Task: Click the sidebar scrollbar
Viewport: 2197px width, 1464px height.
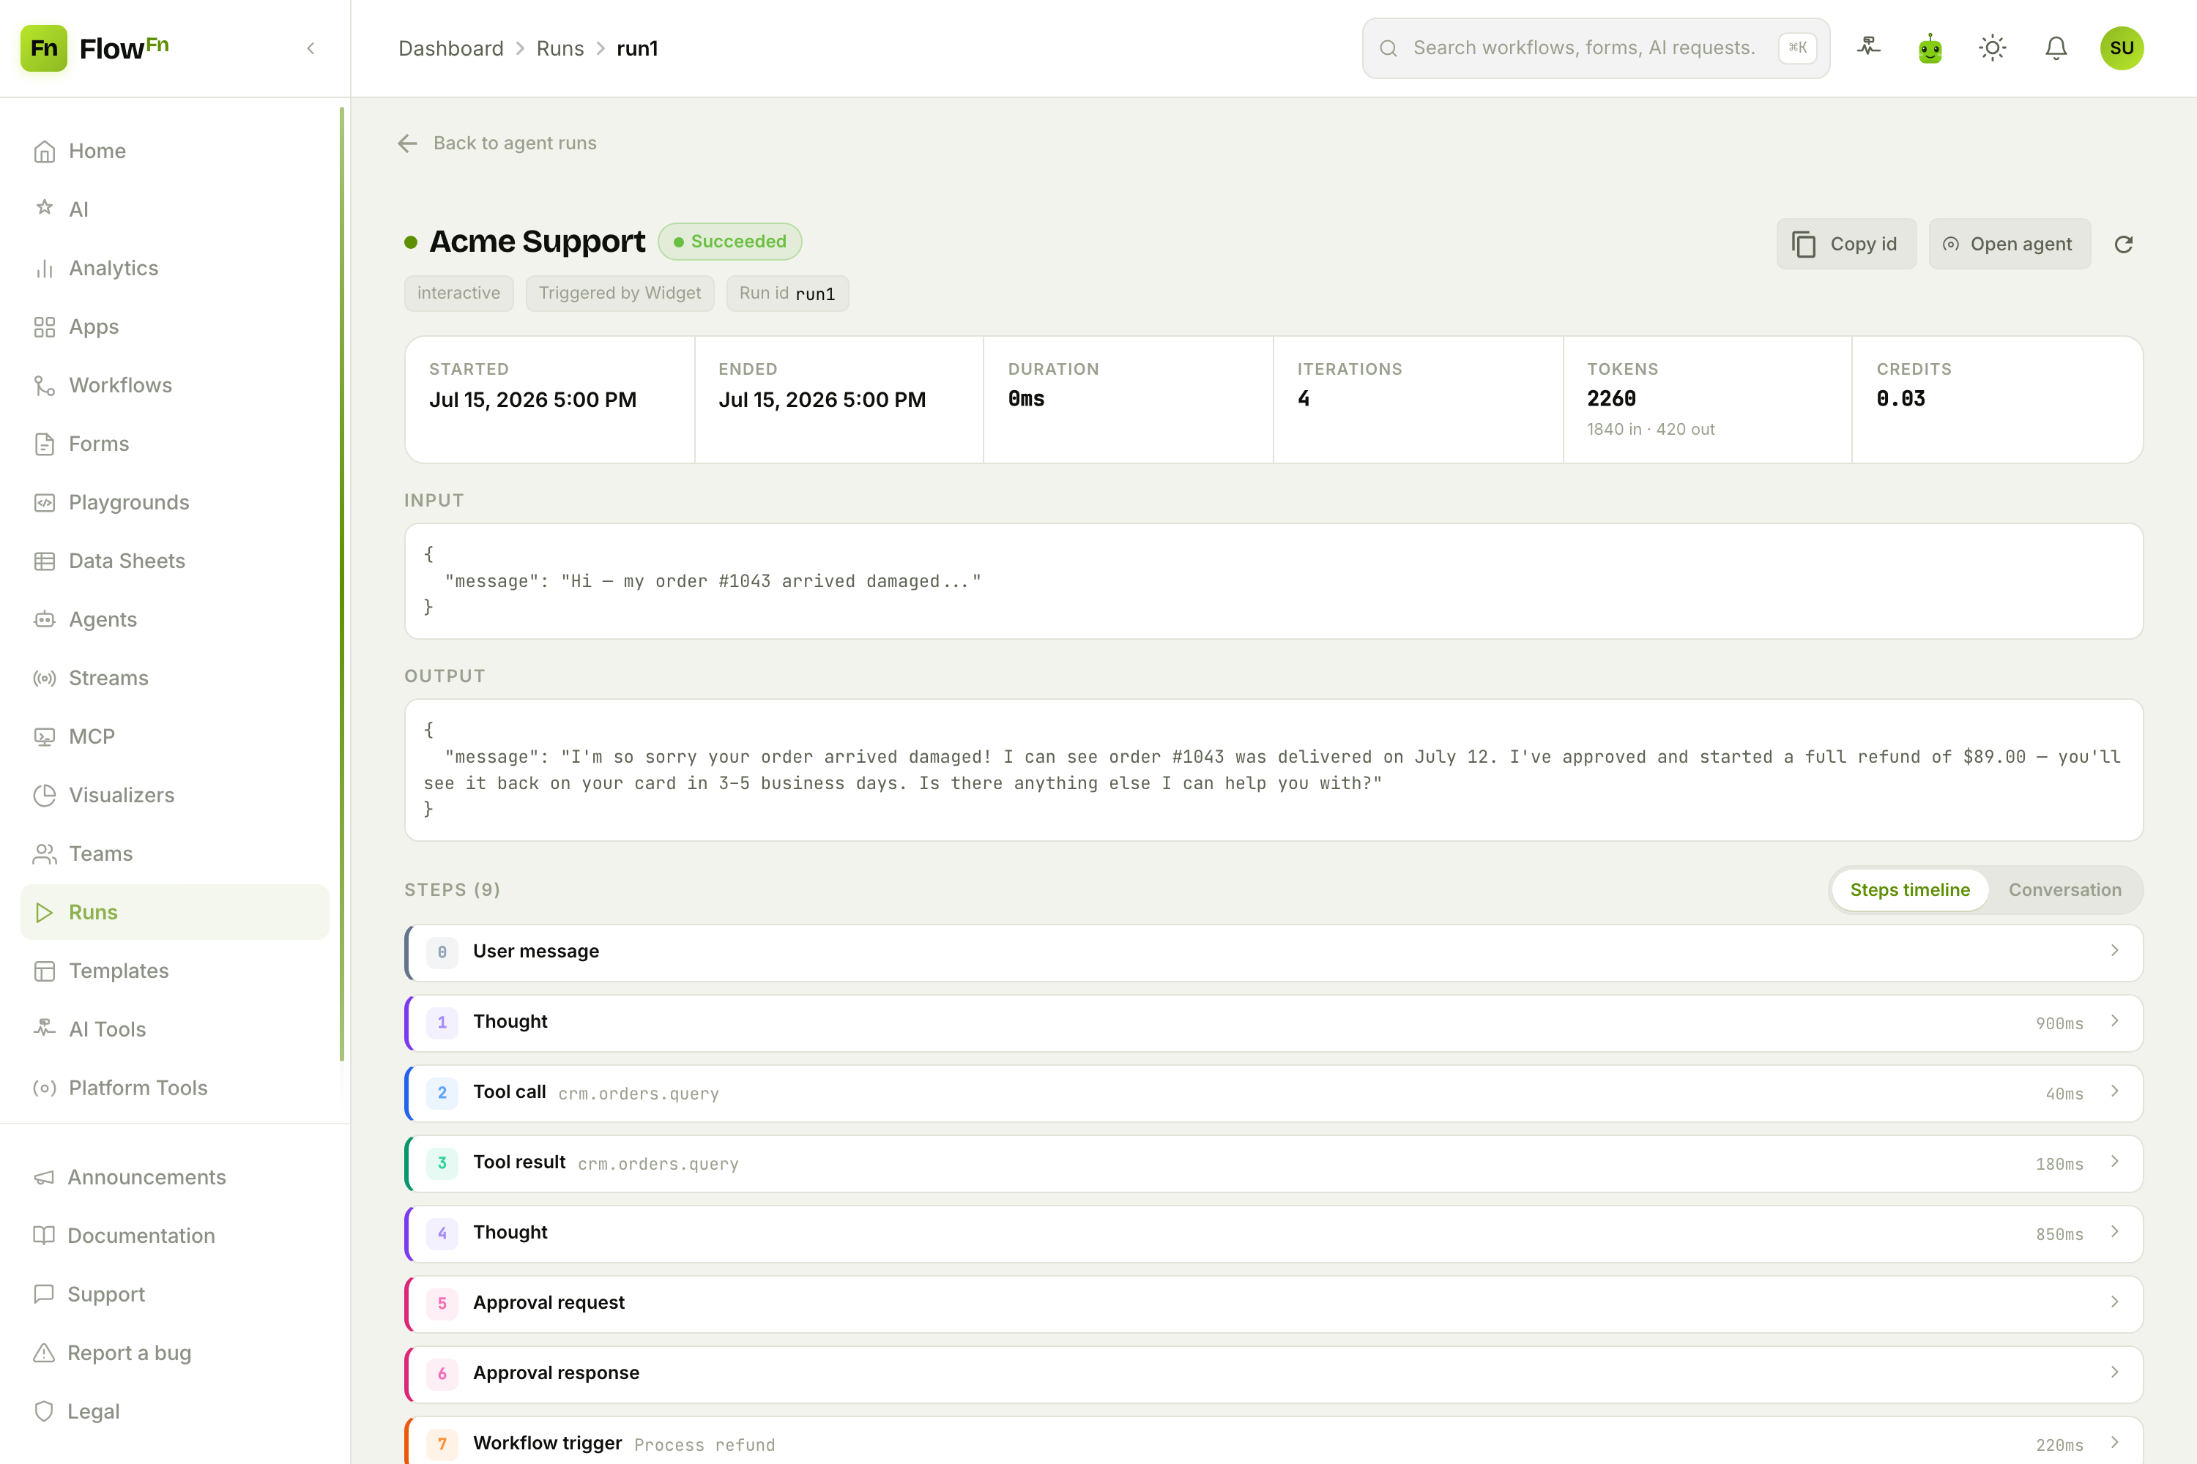Action: [342, 583]
